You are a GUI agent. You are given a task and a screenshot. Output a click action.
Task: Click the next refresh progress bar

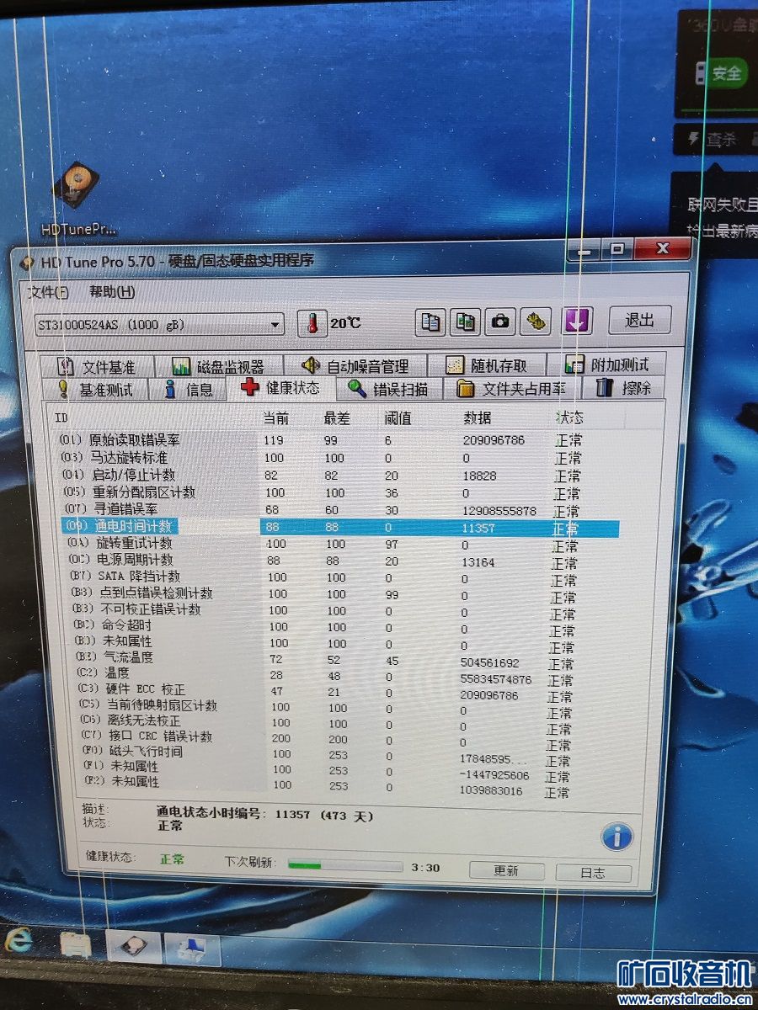tap(344, 865)
